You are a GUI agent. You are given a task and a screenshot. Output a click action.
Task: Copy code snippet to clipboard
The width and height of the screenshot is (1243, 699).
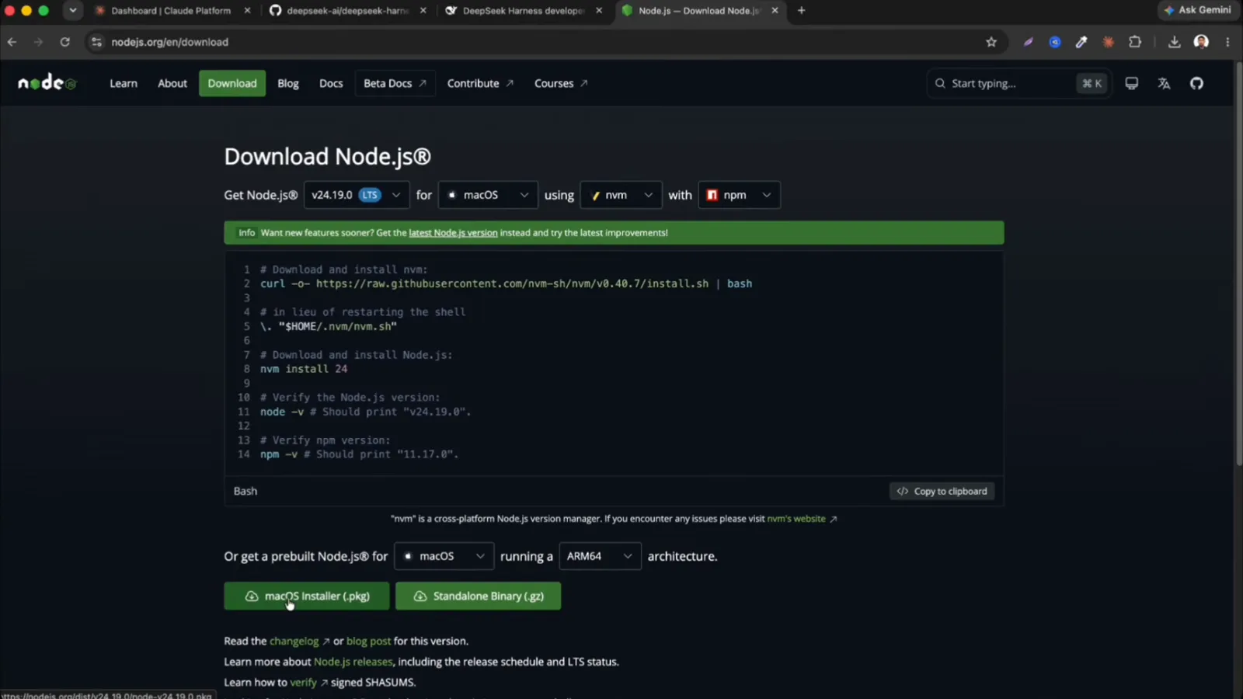pyautogui.click(x=942, y=491)
